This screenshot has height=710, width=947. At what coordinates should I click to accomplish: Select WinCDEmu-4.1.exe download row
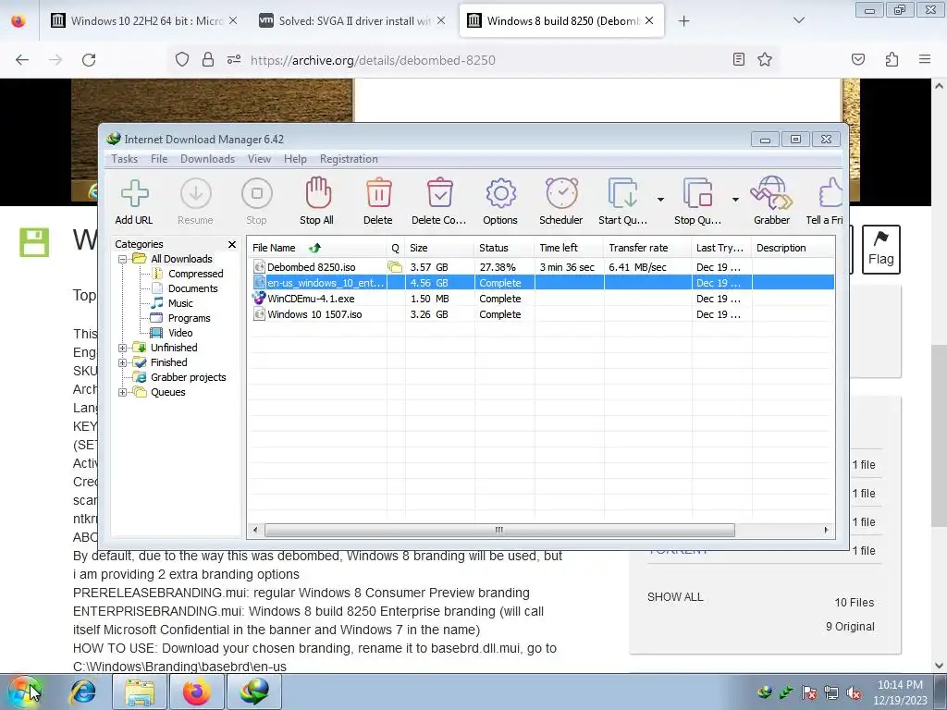pos(540,299)
